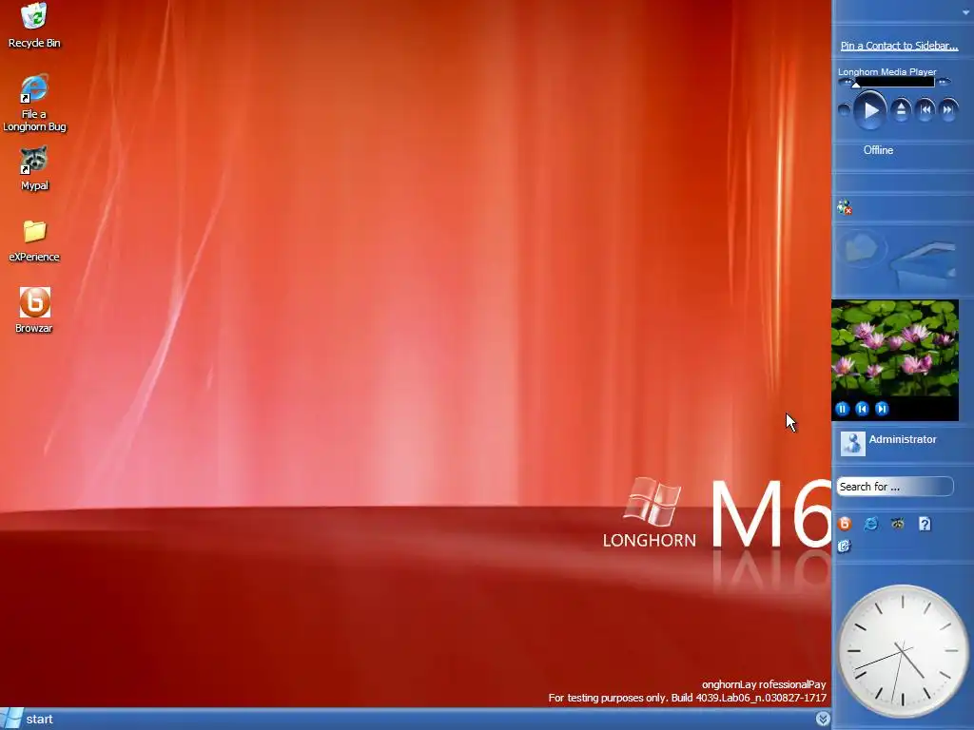
Task: Click Pin a Contact to Sidebar link
Action: (899, 46)
